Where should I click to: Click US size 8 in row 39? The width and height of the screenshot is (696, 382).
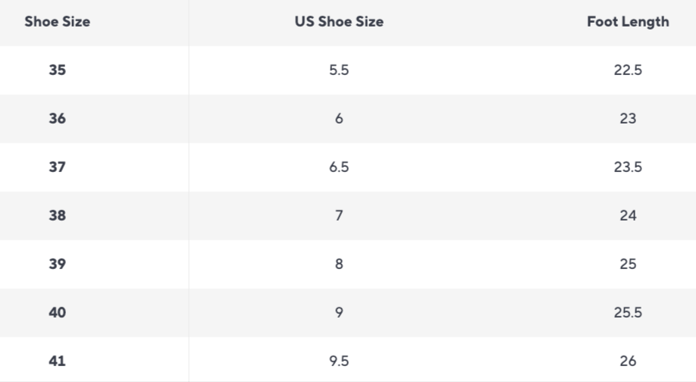[339, 265]
